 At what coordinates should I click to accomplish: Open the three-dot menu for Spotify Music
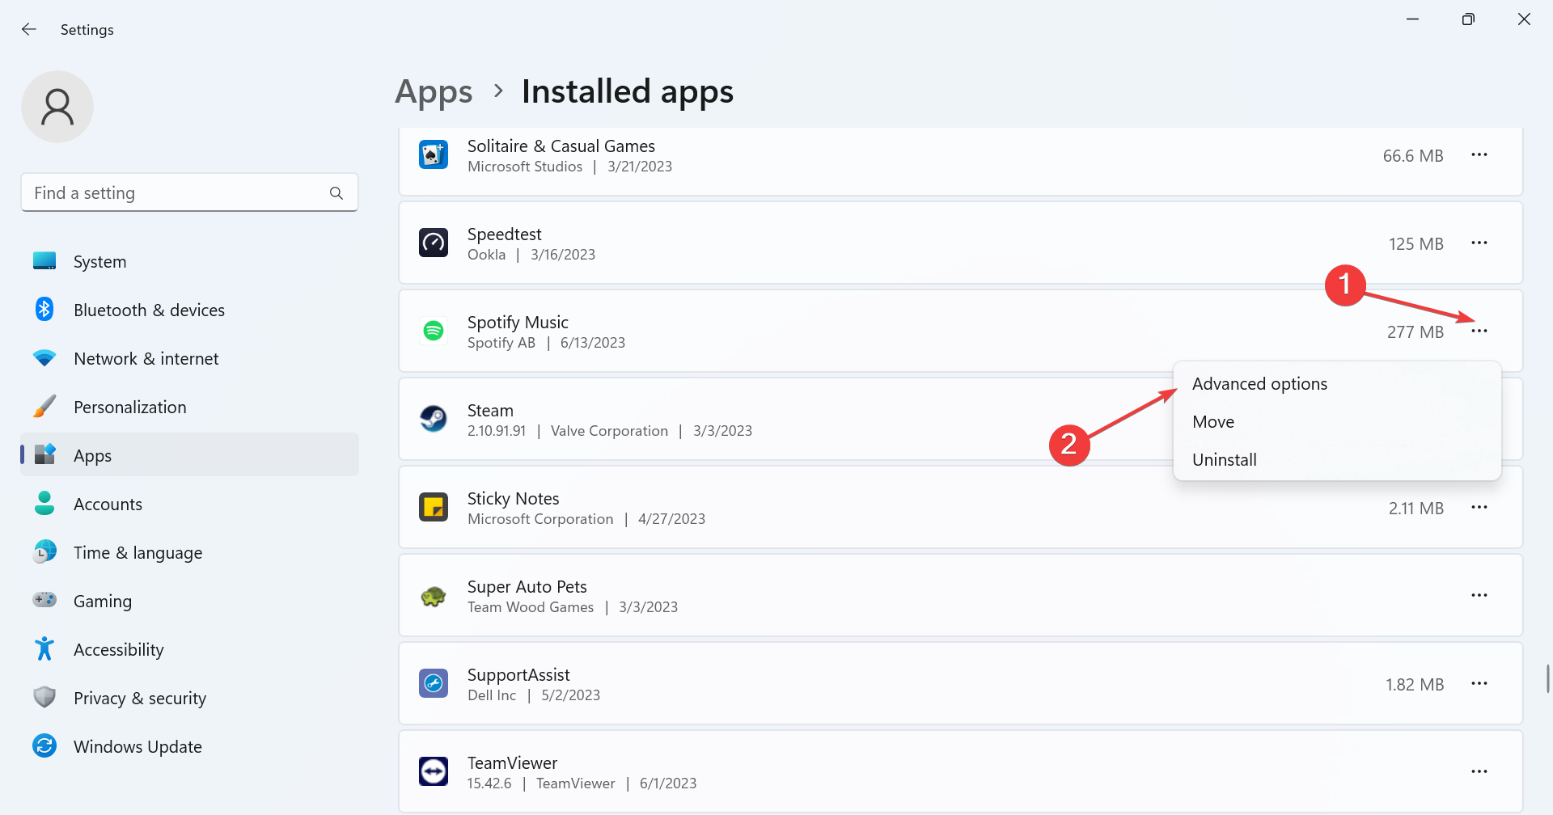[1479, 331]
